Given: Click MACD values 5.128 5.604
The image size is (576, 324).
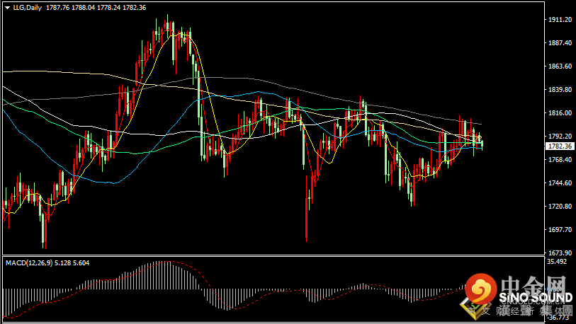Looking at the screenshot, I should click(x=72, y=262).
